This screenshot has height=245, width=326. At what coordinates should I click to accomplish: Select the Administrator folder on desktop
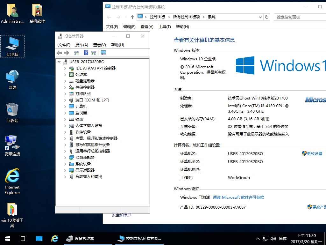click(12, 13)
